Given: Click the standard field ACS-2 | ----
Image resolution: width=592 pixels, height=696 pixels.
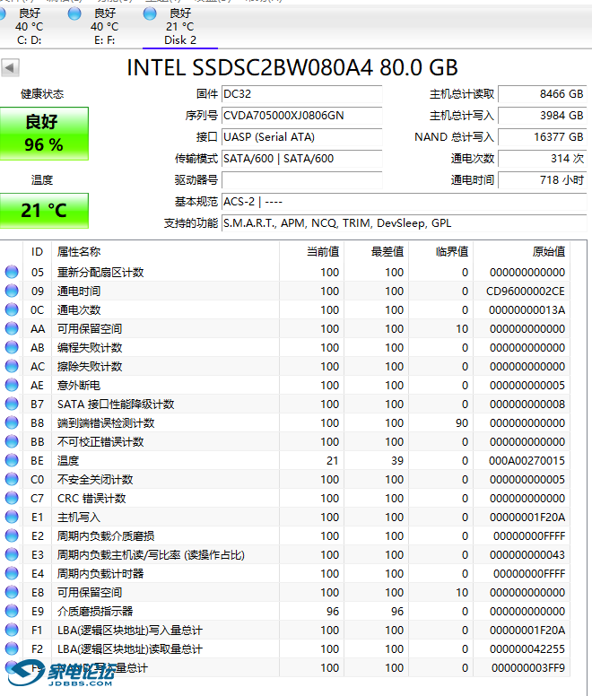Looking at the screenshot, I should [x=404, y=202].
